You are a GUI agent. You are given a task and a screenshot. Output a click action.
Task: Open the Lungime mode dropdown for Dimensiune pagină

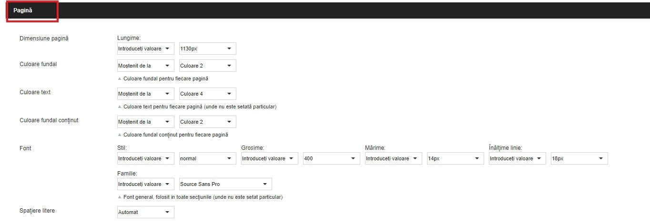coord(146,49)
